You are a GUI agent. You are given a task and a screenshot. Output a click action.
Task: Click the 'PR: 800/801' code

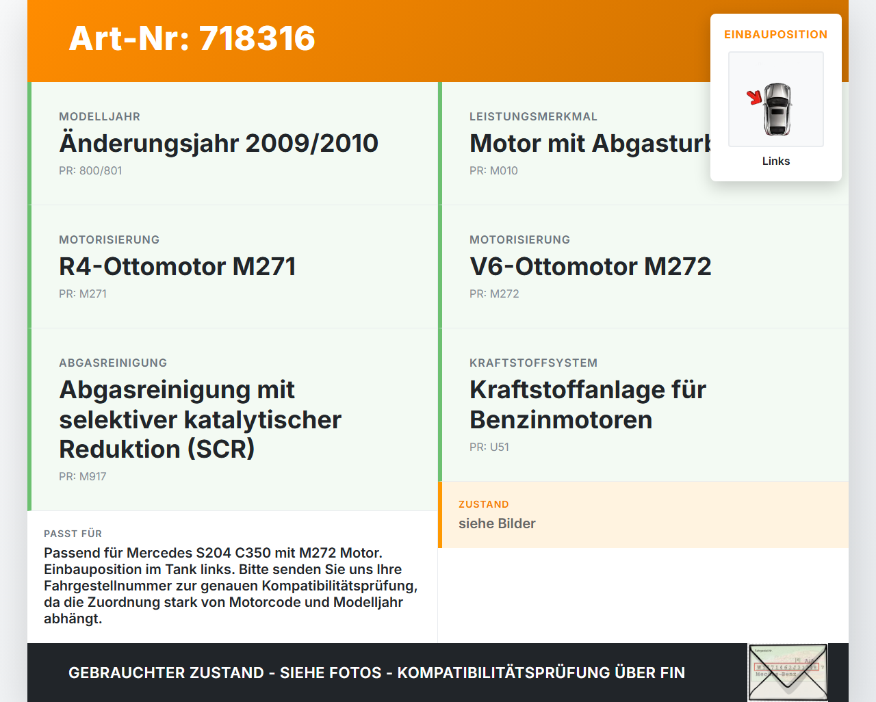pyautogui.click(x=90, y=170)
